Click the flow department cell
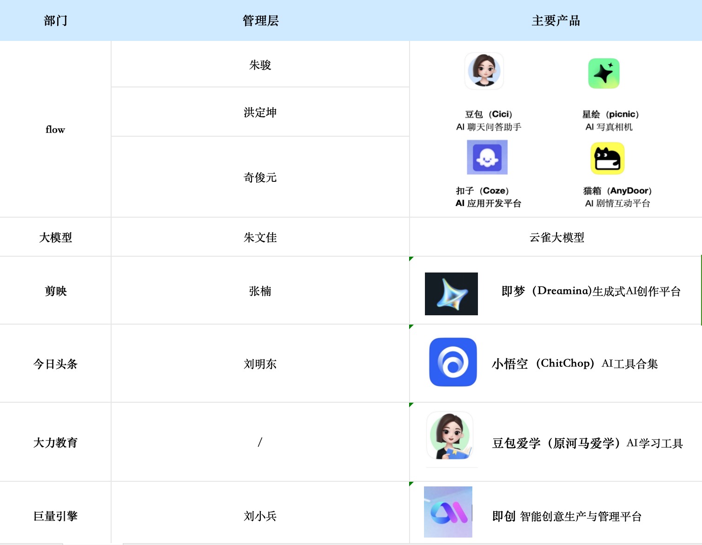Viewport: 702px width, 545px height. pyautogui.click(x=55, y=129)
